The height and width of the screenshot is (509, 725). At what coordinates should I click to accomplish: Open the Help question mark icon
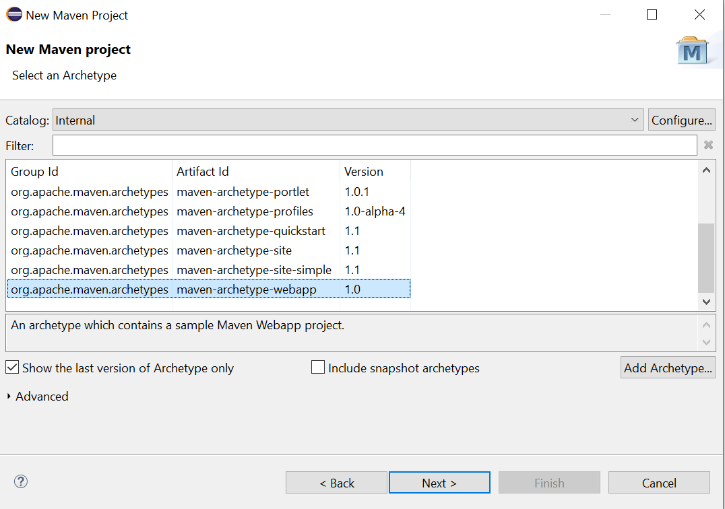[x=20, y=482]
